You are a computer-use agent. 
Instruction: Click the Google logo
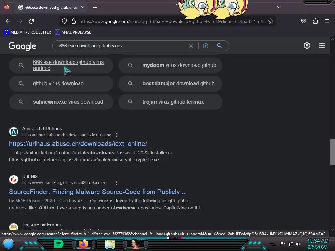pyautogui.click(x=22, y=46)
